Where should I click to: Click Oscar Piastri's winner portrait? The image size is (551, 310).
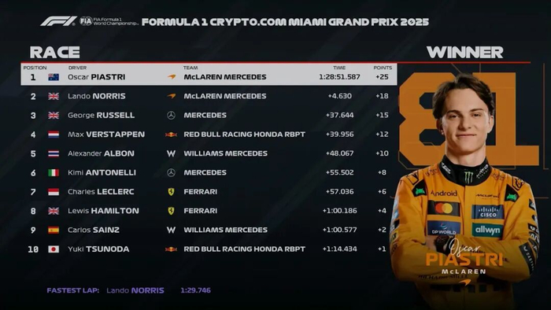pyautogui.click(x=464, y=190)
